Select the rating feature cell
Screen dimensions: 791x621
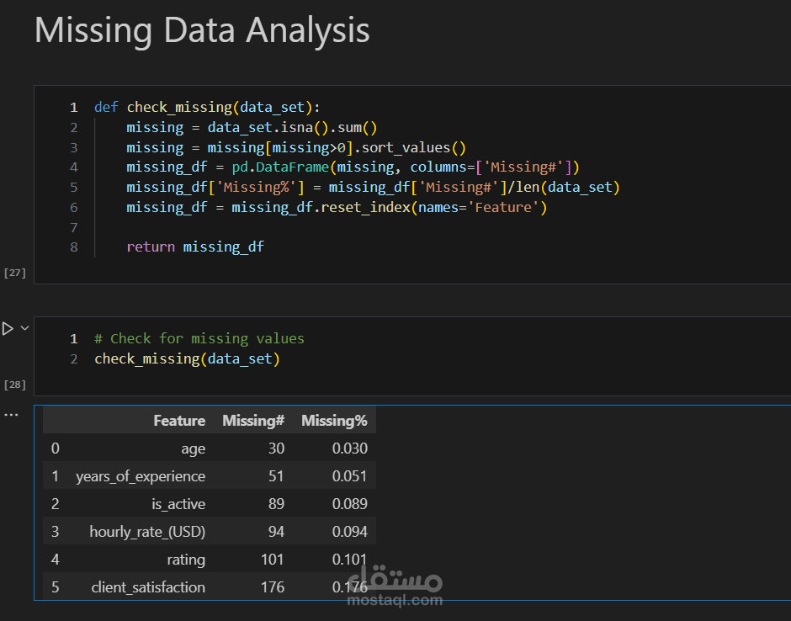click(186, 560)
